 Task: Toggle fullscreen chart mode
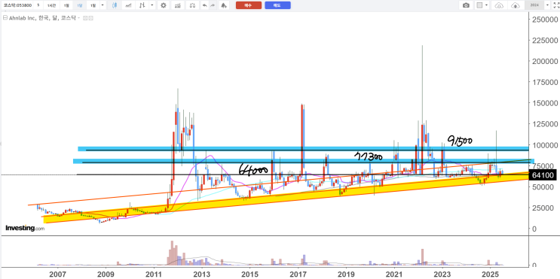tap(555, 5)
